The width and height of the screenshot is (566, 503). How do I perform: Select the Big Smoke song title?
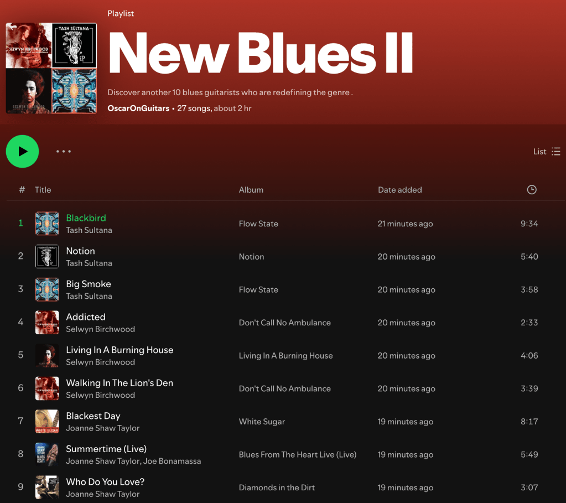point(89,284)
